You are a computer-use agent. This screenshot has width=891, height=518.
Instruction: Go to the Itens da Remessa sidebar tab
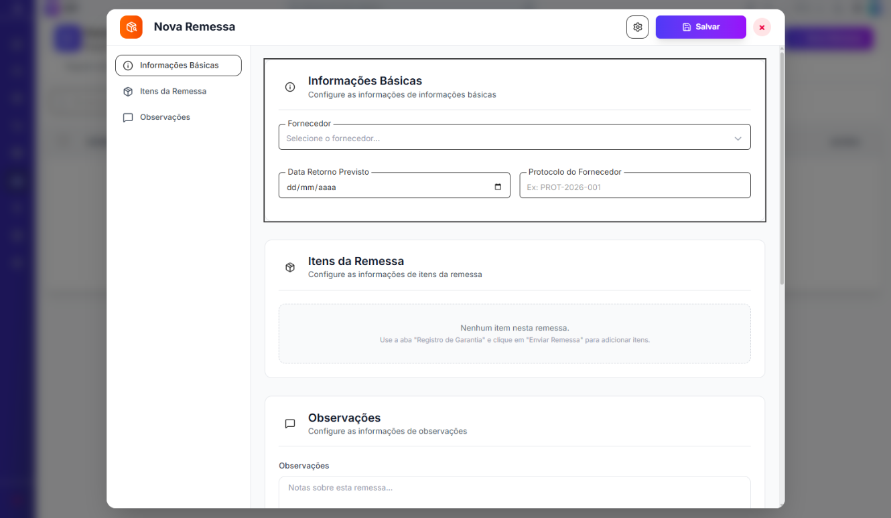[178, 91]
